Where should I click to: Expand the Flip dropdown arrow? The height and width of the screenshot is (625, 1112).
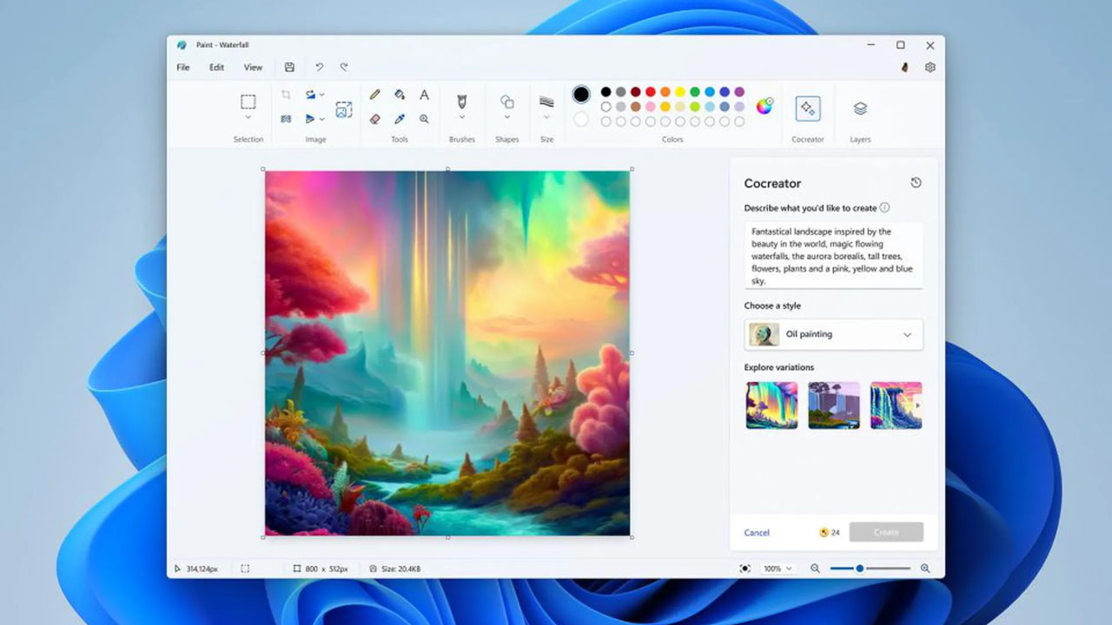[321, 119]
